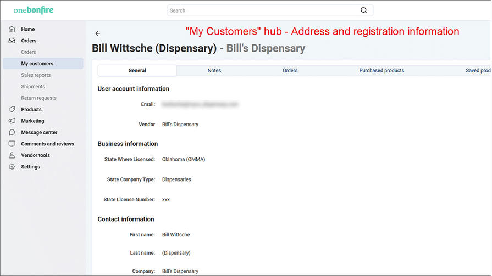Image resolution: width=492 pixels, height=276 pixels.
Task: Click the Vendor tools person icon
Action: point(12,155)
